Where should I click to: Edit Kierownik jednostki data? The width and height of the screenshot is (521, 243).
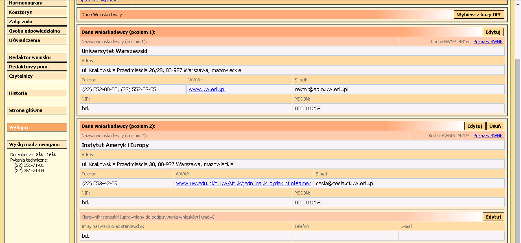click(493, 217)
